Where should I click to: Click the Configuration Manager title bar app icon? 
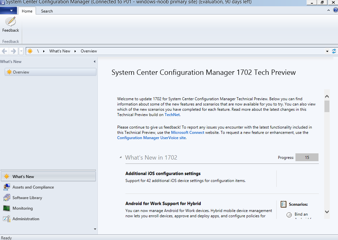[2, 2]
